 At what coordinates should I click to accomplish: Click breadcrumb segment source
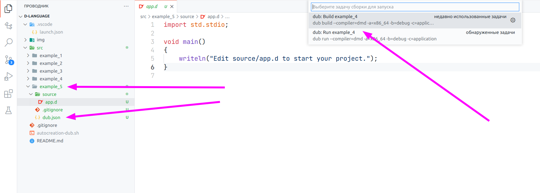pyautogui.click(x=187, y=16)
